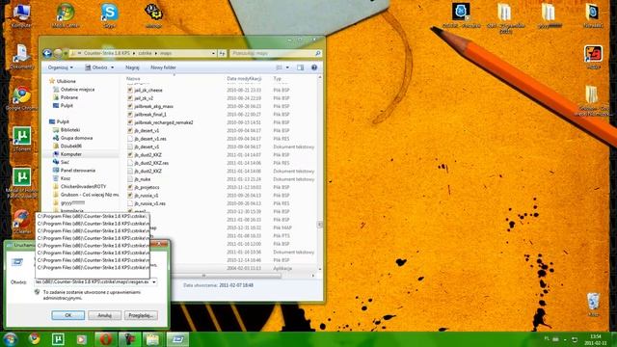The image size is (617, 347).
Task: Click Przeglądaj... in the Run dialog
Action: tap(141, 315)
